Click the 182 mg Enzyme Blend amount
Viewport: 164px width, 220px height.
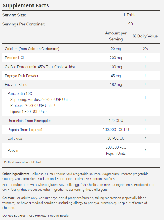tap(116, 85)
